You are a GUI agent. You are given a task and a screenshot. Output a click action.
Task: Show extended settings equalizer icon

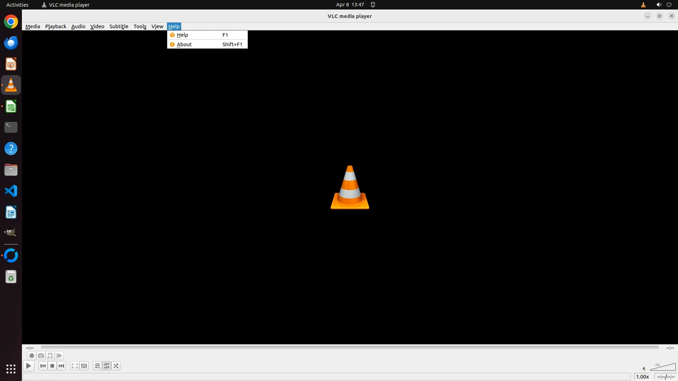point(84,366)
